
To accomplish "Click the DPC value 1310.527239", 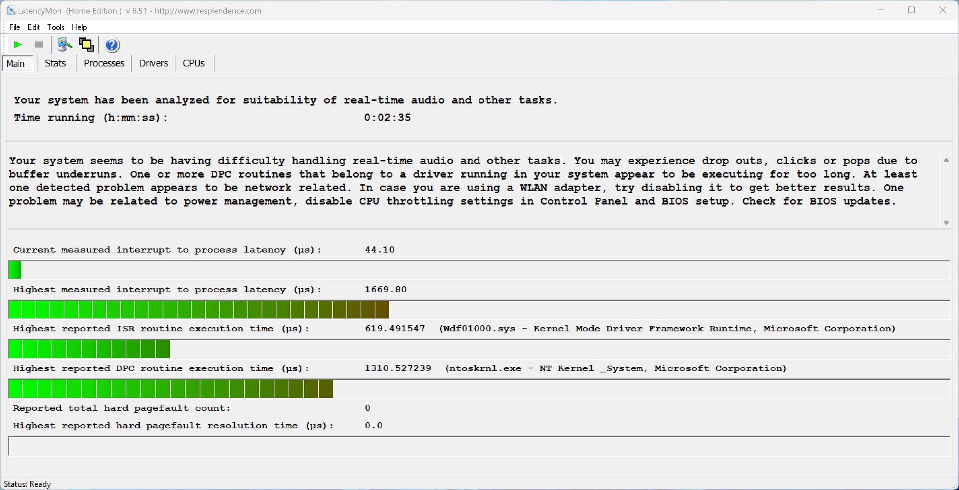I will click(x=398, y=368).
